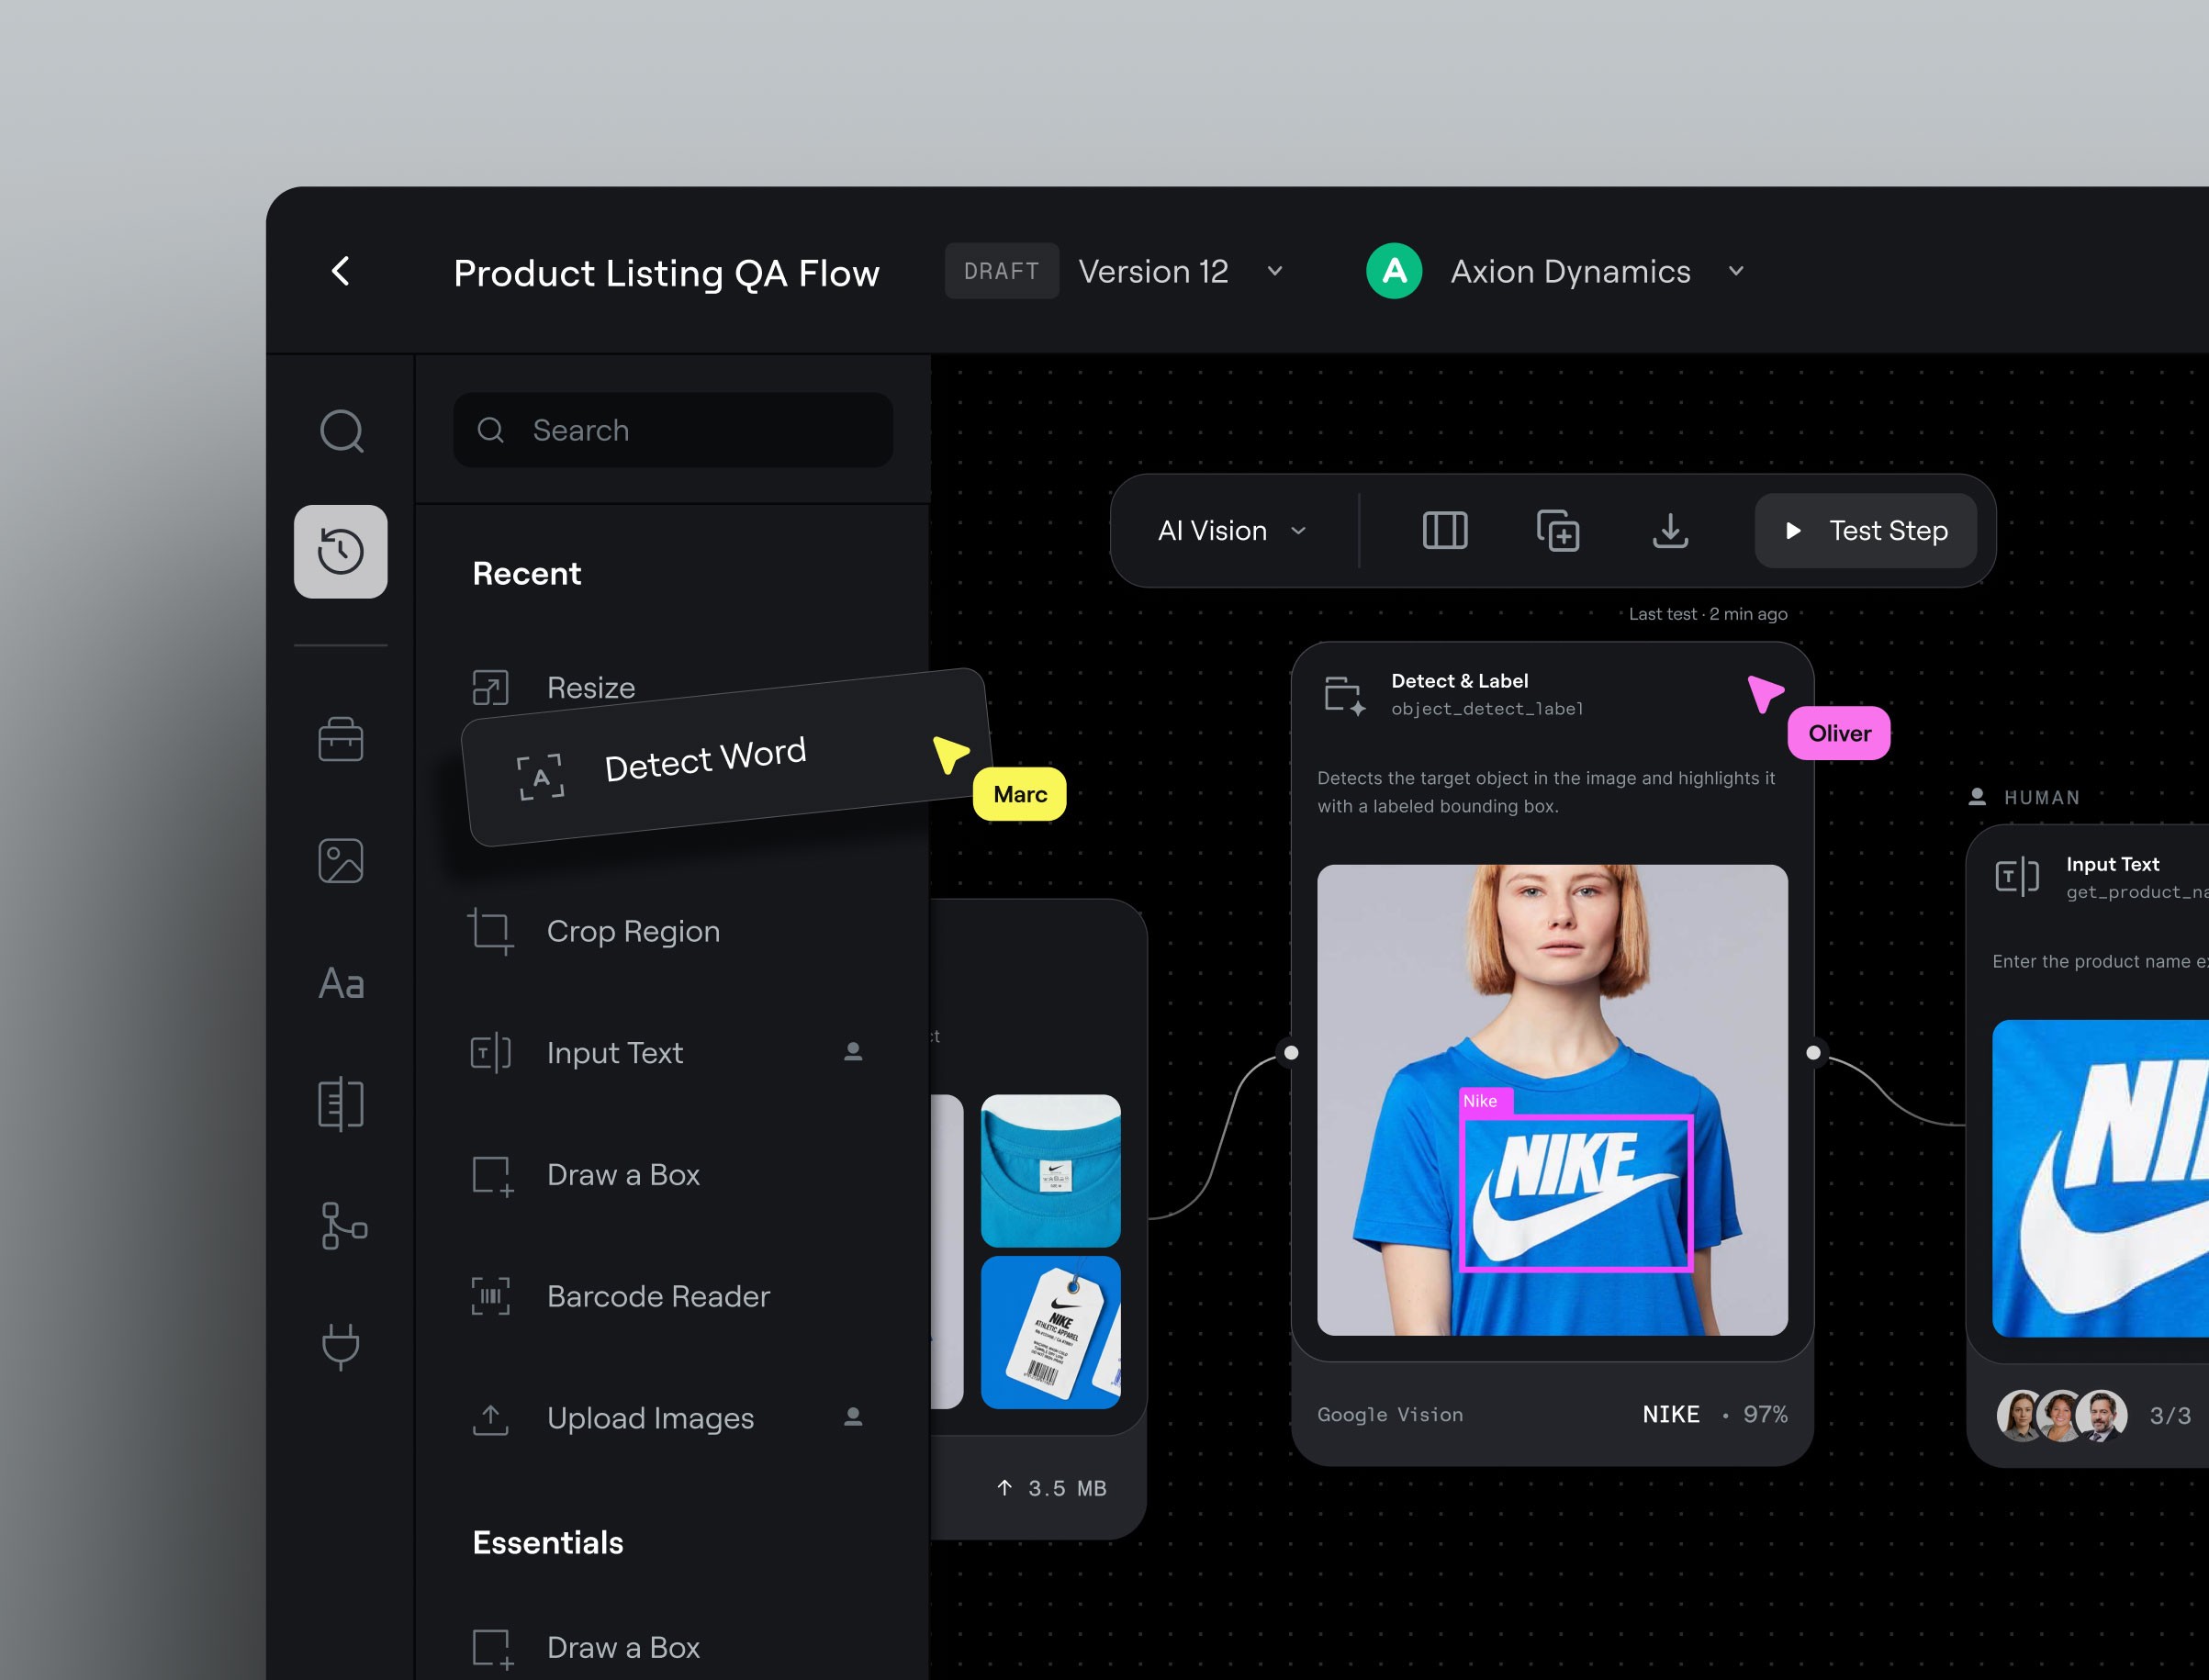Toggle the columns layout toolbar icon
The width and height of the screenshot is (2209, 1680).
[x=1444, y=531]
